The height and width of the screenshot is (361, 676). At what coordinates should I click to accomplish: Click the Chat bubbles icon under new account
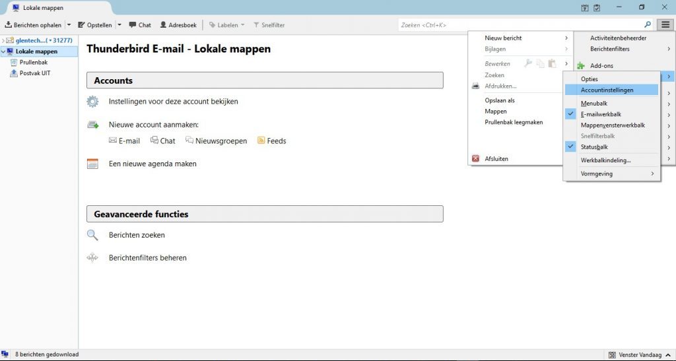(x=154, y=140)
